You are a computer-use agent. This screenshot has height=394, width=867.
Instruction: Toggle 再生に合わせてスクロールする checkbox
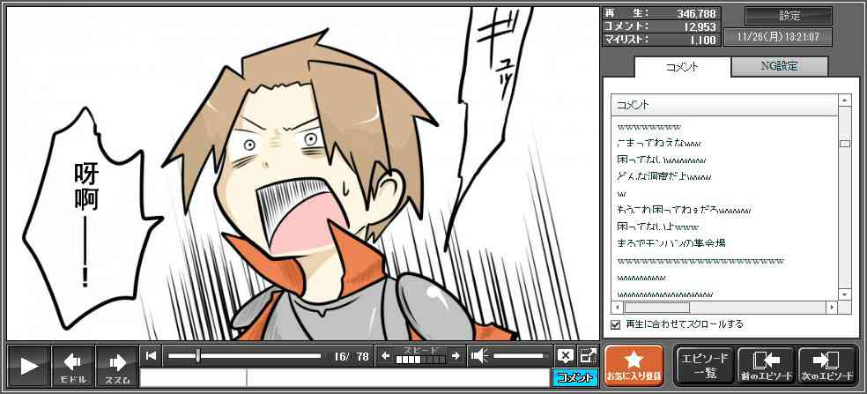pyautogui.click(x=616, y=324)
